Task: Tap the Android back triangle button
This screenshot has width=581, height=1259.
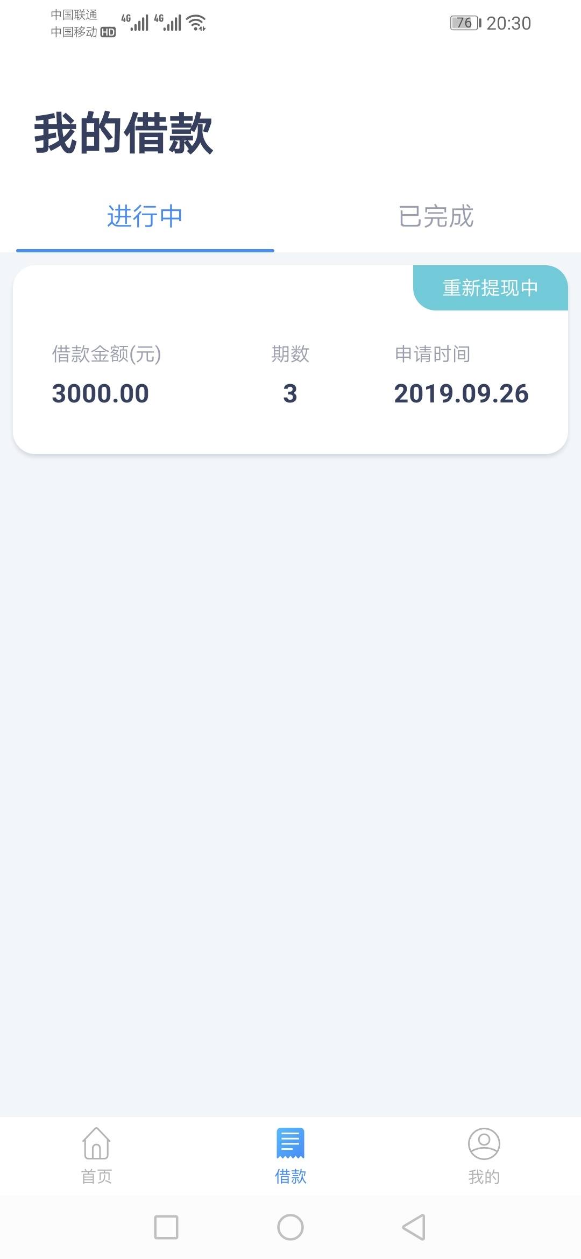Action: point(414,1227)
